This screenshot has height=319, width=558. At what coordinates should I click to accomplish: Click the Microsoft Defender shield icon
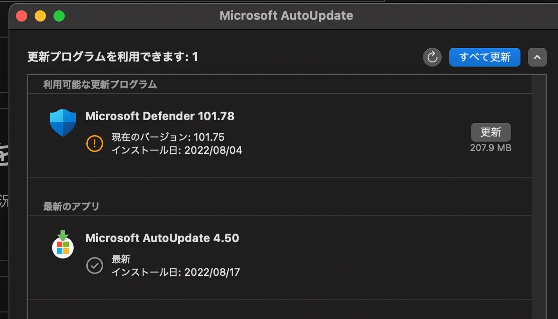(x=63, y=122)
